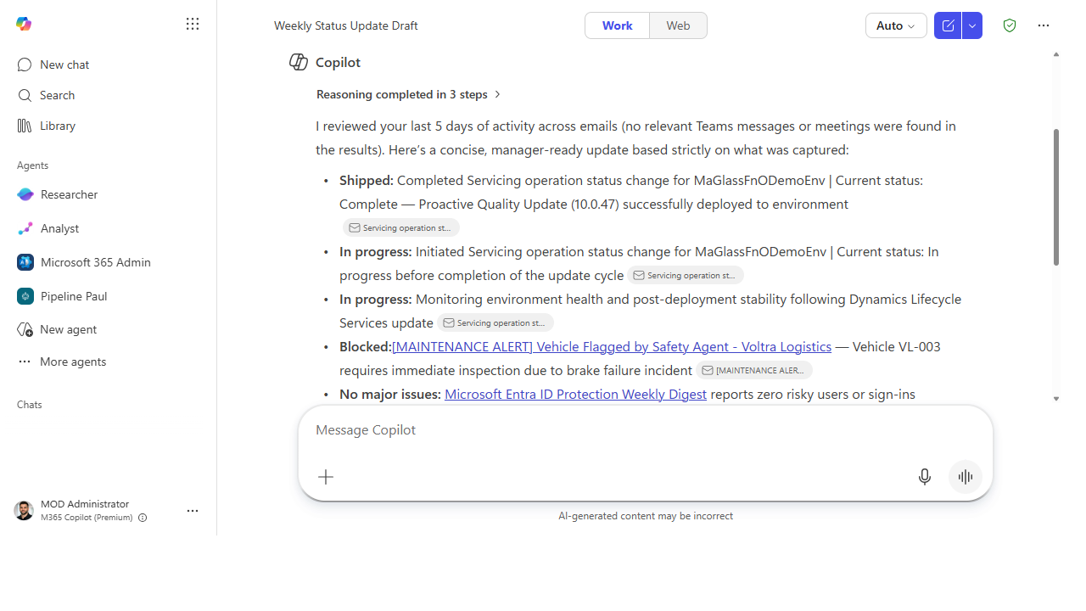1086x611 pixels.
Task: Open the Library section
Action: (x=58, y=126)
